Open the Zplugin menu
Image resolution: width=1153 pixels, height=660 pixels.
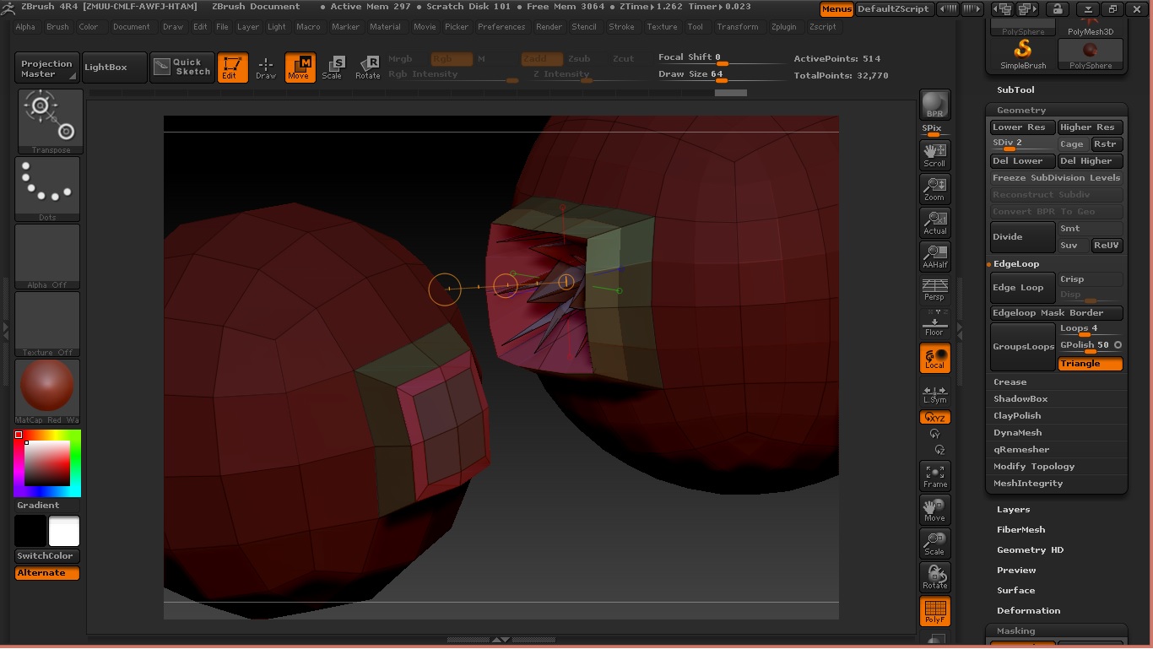783,27
